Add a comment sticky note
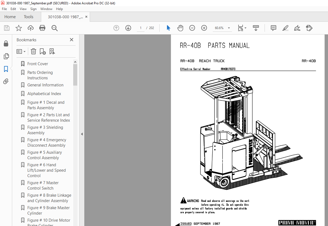The height and width of the screenshot is (226, 328). coord(274,28)
